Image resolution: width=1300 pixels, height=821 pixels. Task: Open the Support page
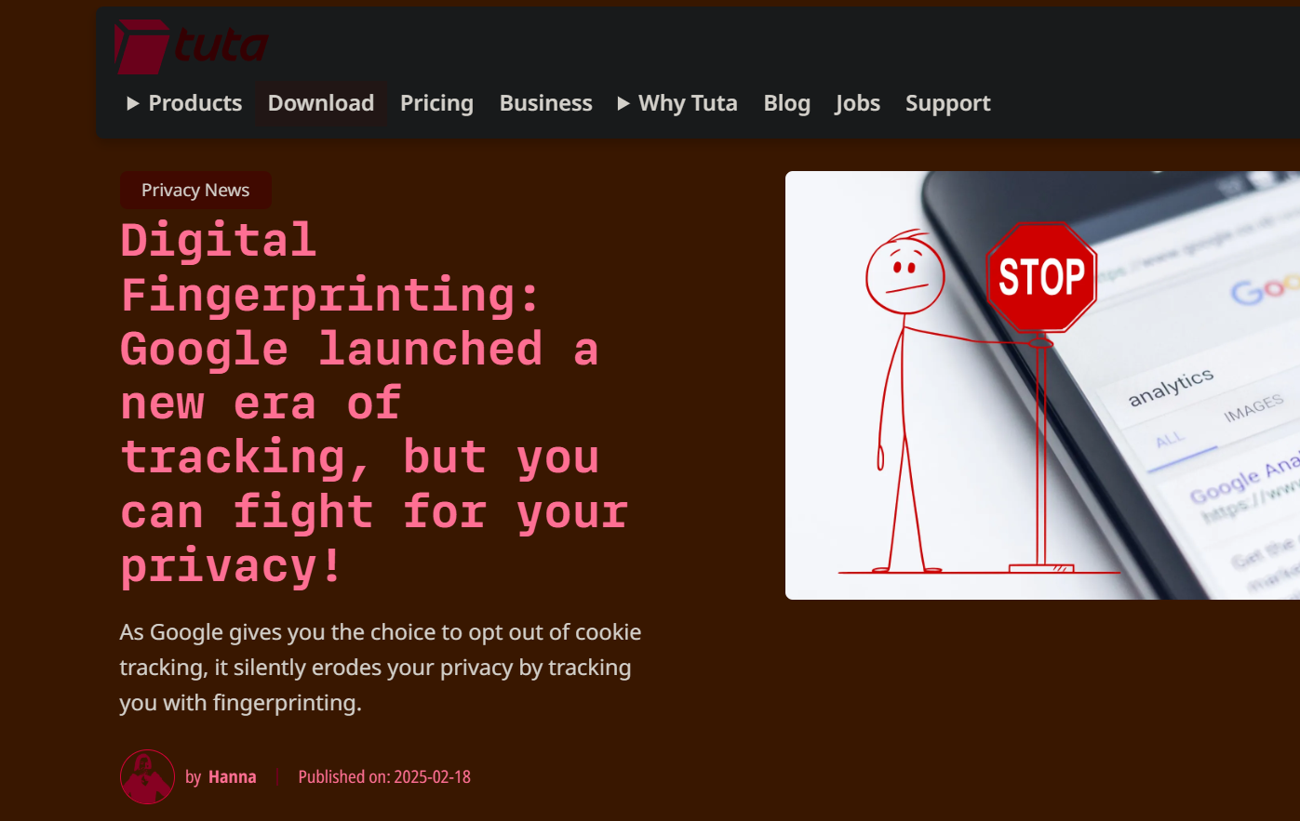click(x=947, y=103)
